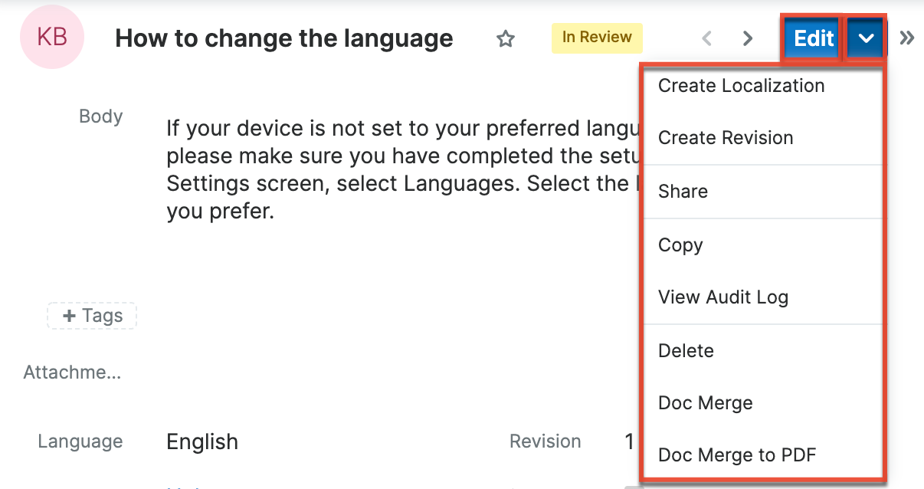
Task: Select Doc Merge to PDF
Action: [x=736, y=455]
